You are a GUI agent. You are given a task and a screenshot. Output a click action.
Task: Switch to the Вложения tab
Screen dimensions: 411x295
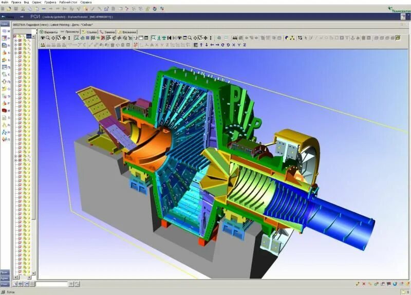[x=127, y=32]
